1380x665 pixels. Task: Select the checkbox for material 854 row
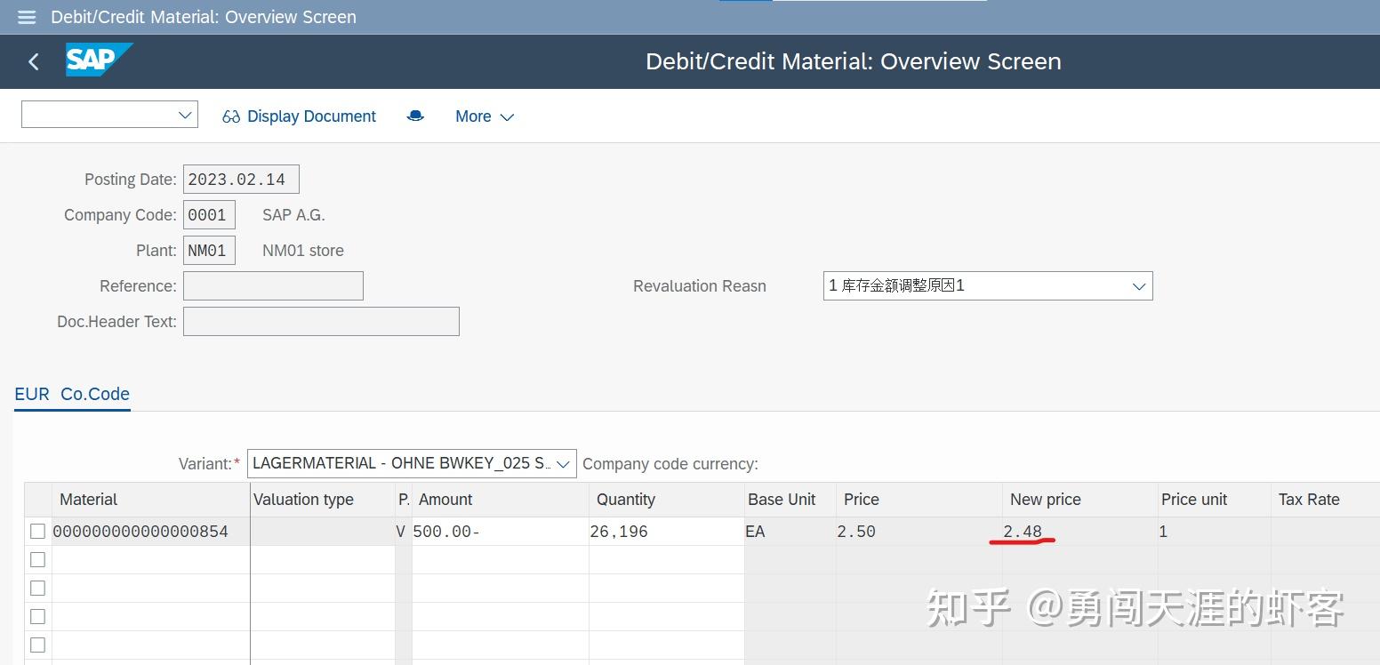click(x=36, y=531)
